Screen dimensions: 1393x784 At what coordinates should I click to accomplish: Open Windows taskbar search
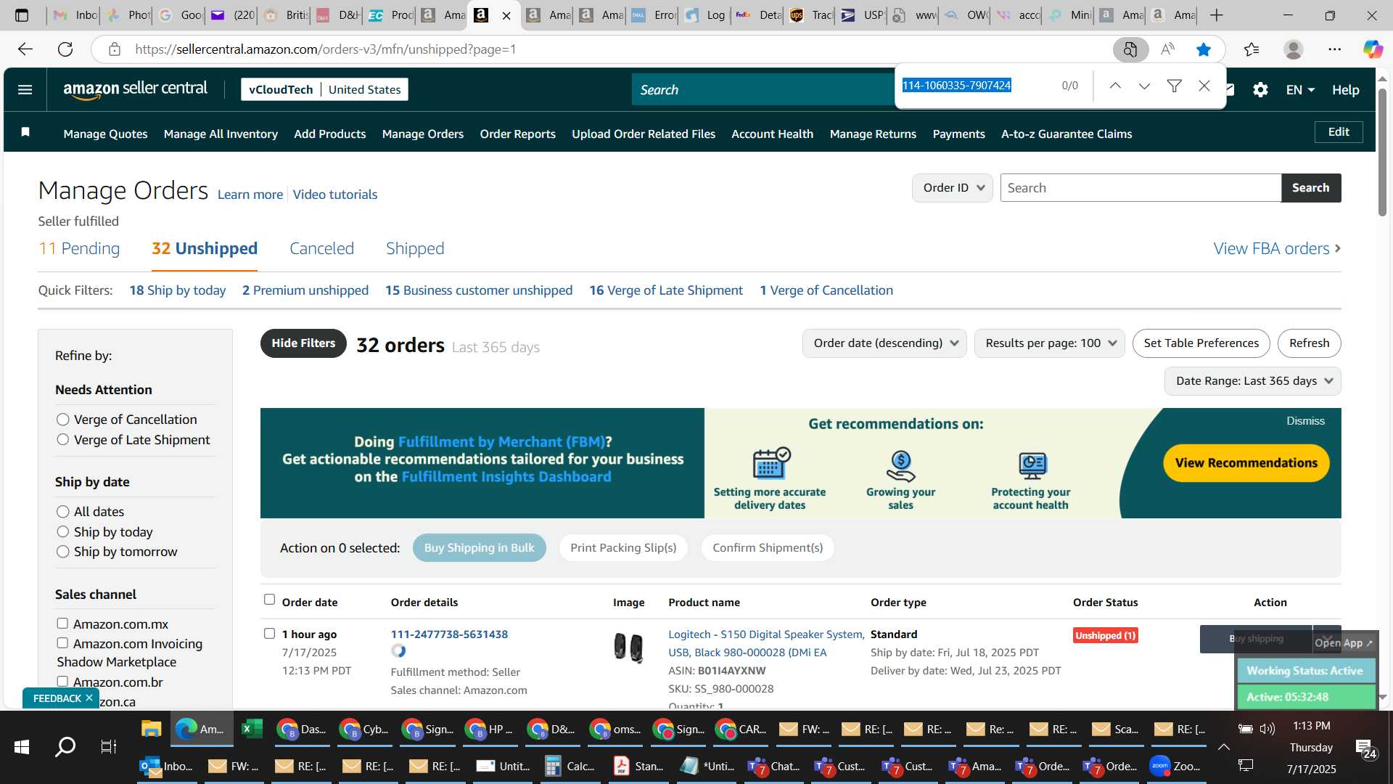[65, 746]
